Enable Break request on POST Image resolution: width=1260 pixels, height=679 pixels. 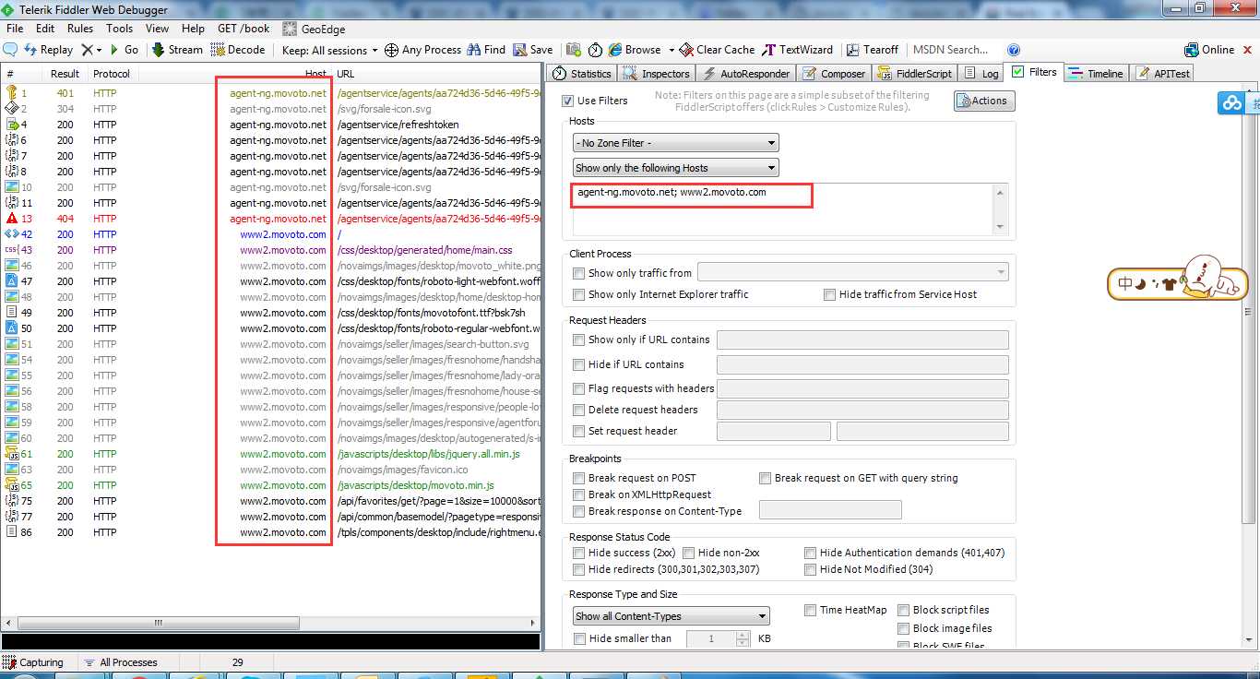(578, 478)
